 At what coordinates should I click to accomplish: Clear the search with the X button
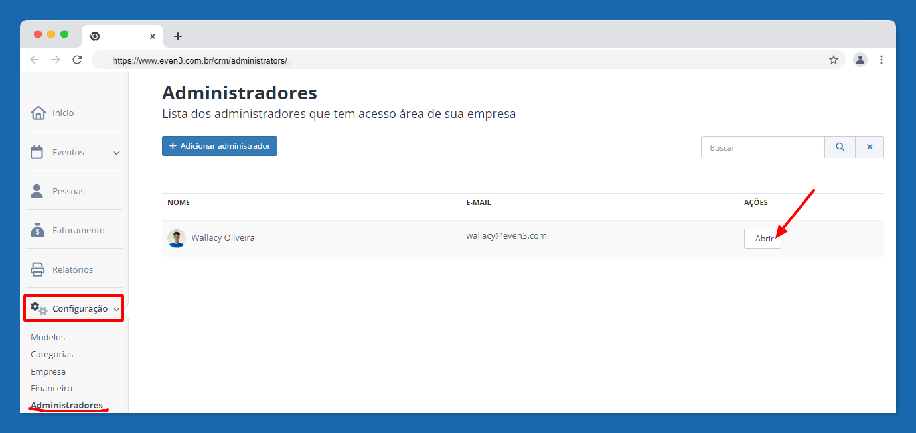click(x=870, y=147)
